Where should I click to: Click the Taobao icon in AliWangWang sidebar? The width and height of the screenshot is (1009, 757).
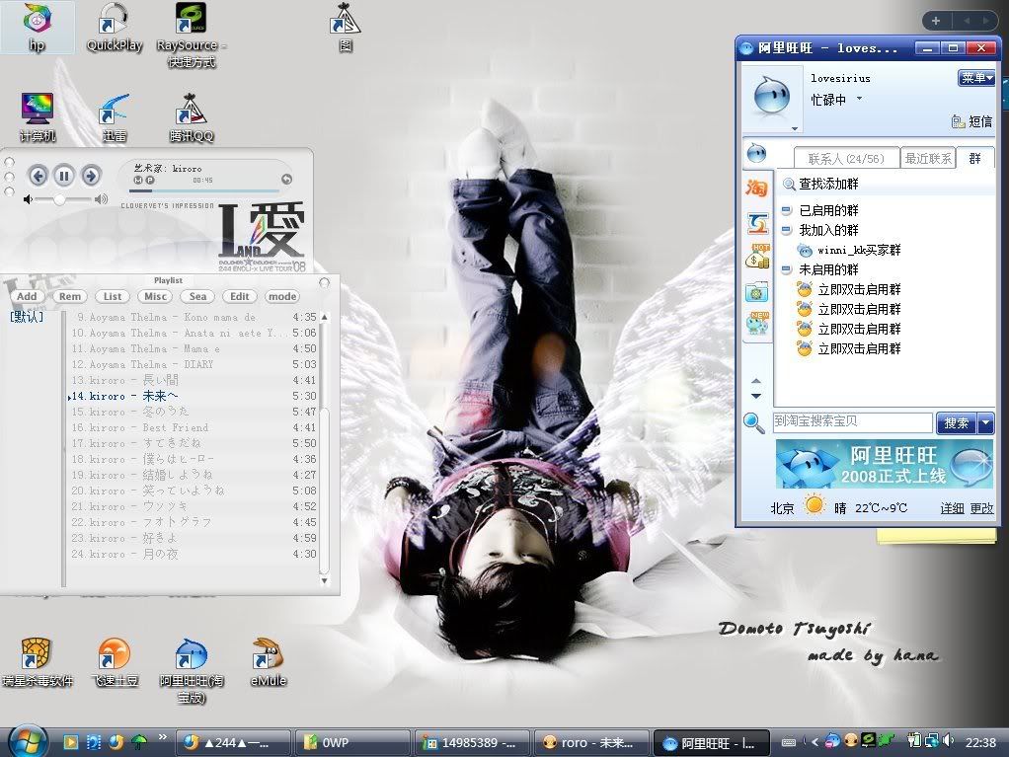tap(757, 189)
